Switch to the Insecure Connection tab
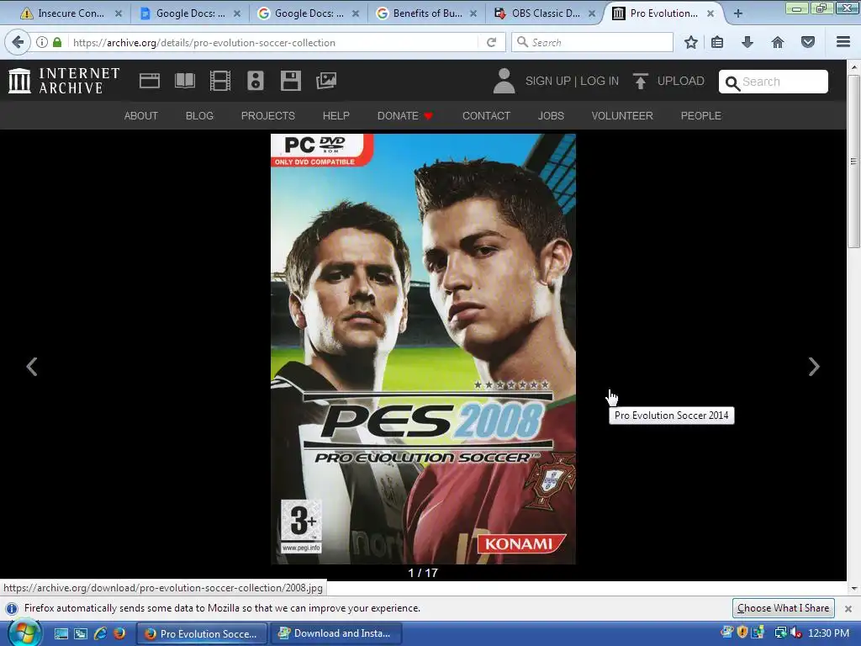Image resolution: width=861 pixels, height=646 pixels. tap(70, 13)
